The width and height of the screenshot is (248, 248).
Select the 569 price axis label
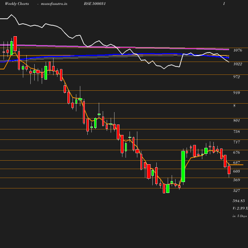click(237, 180)
